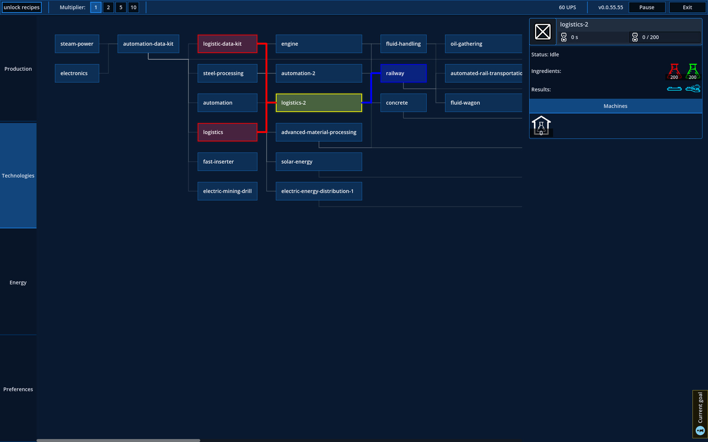This screenshot has height=442, width=708.
Task: Click the hourglass icon next to 0 s
Action: (x=564, y=37)
